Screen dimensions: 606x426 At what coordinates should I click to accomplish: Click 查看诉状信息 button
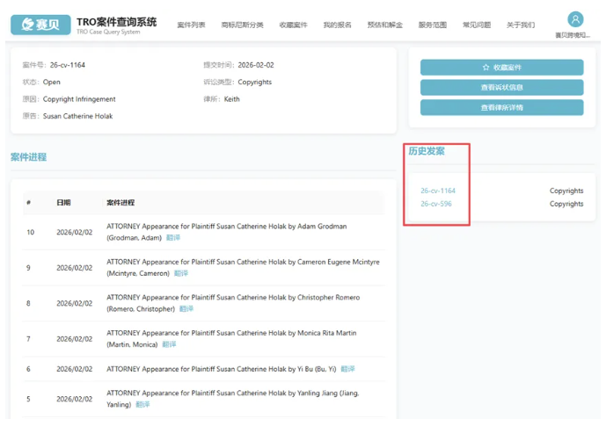click(x=501, y=88)
